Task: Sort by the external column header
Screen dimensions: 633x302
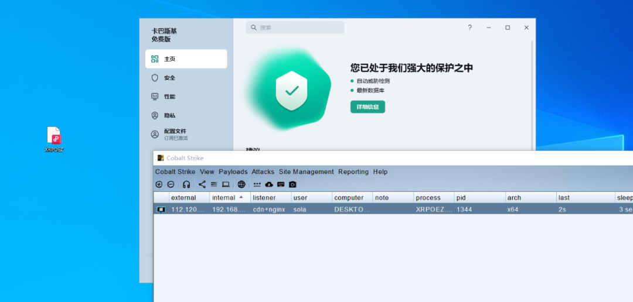Action: tap(189, 198)
